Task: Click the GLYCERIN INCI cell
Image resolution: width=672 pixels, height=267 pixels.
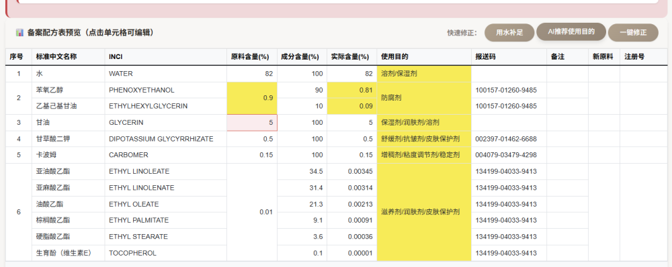Action: [165, 123]
